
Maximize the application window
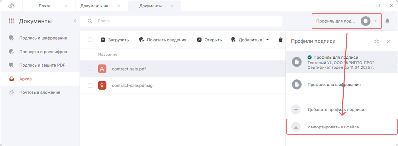tap(378, 6)
